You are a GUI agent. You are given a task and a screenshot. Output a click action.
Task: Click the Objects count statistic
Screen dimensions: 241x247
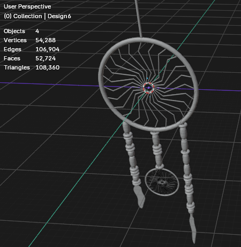click(21, 31)
